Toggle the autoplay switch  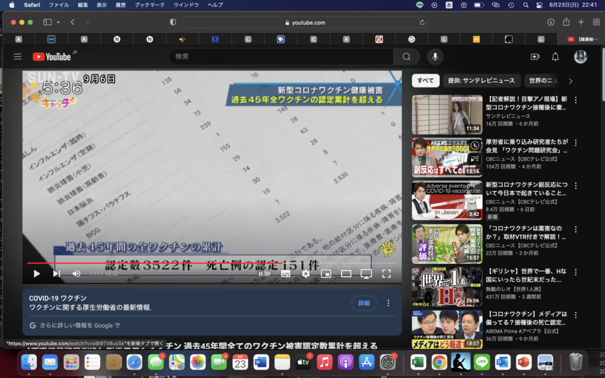click(264, 273)
